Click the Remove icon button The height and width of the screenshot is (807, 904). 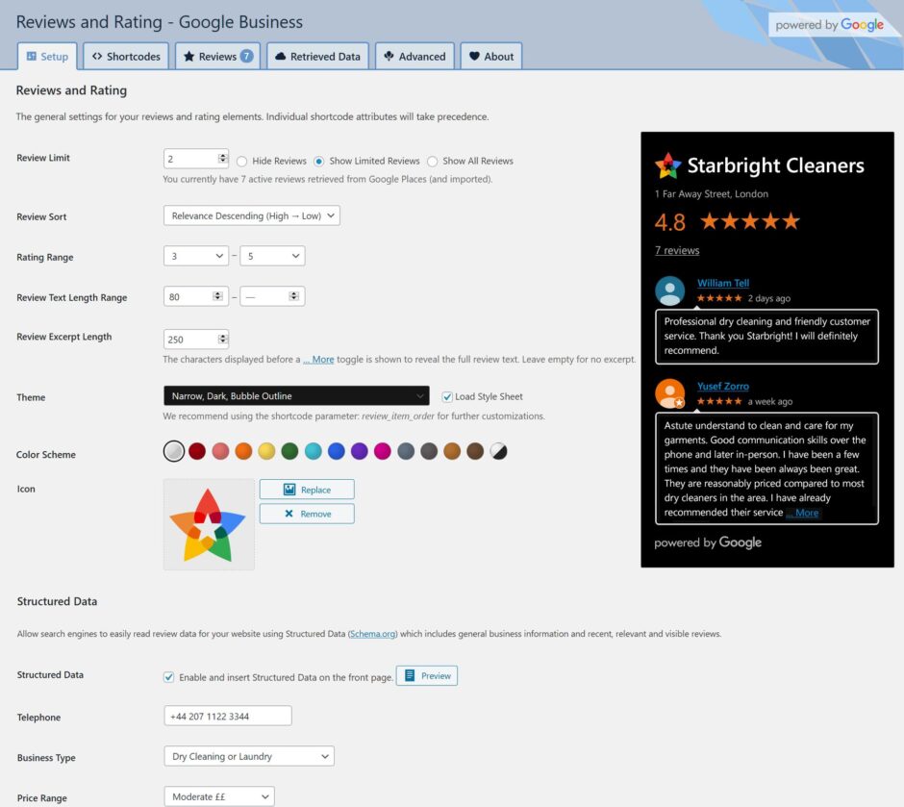[x=307, y=514]
